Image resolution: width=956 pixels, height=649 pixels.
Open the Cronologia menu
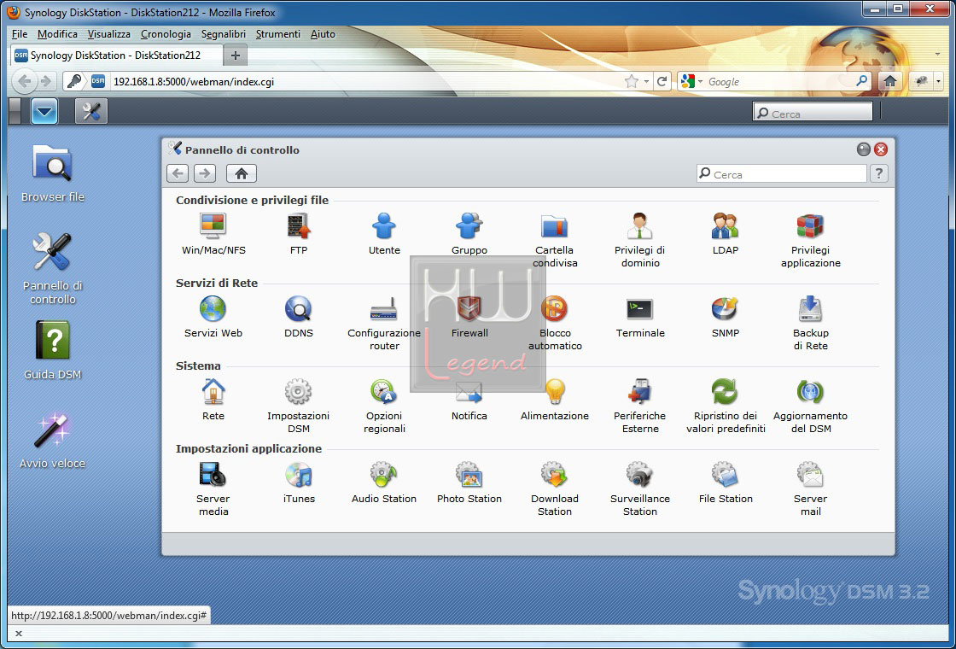(166, 34)
